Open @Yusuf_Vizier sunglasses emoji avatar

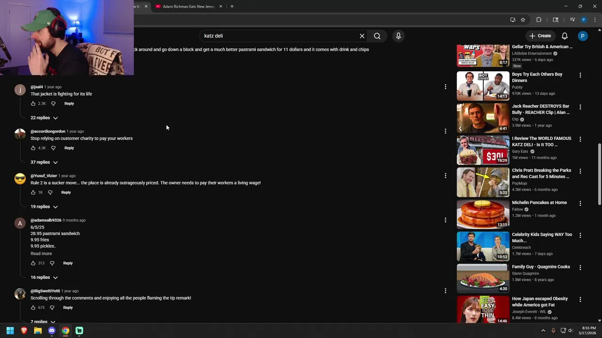(20, 179)
